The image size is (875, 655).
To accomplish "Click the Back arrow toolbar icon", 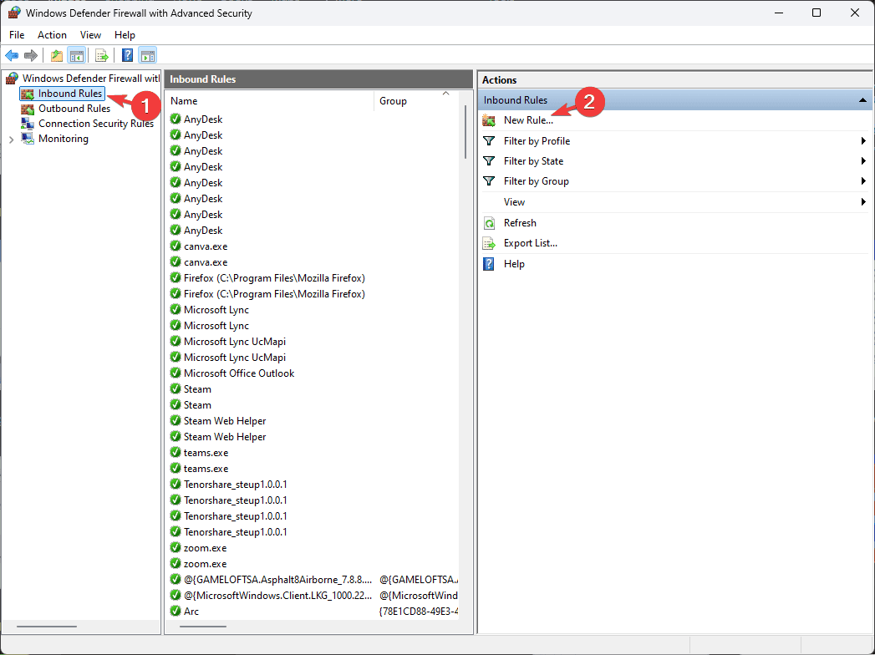I will (12, 55).
